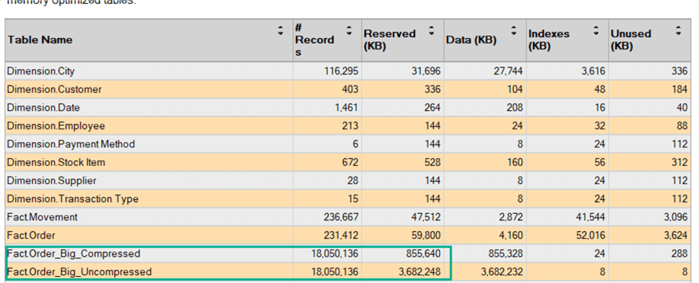
Task: Click the 231,412 records value
Action: pyautogui.click(x=341, y=236)
